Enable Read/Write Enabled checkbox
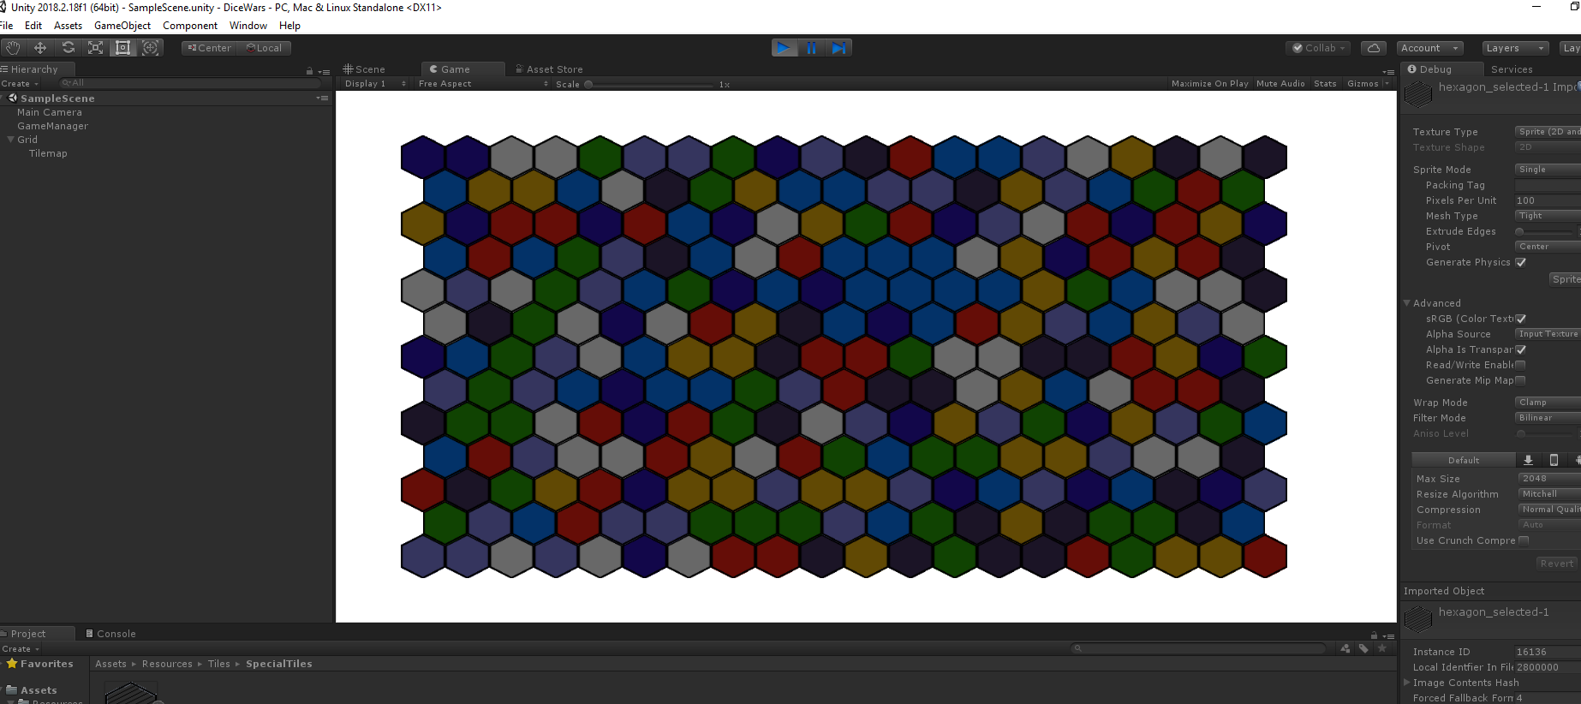This screenshot has height=704, width=1581. (1521, 365)
